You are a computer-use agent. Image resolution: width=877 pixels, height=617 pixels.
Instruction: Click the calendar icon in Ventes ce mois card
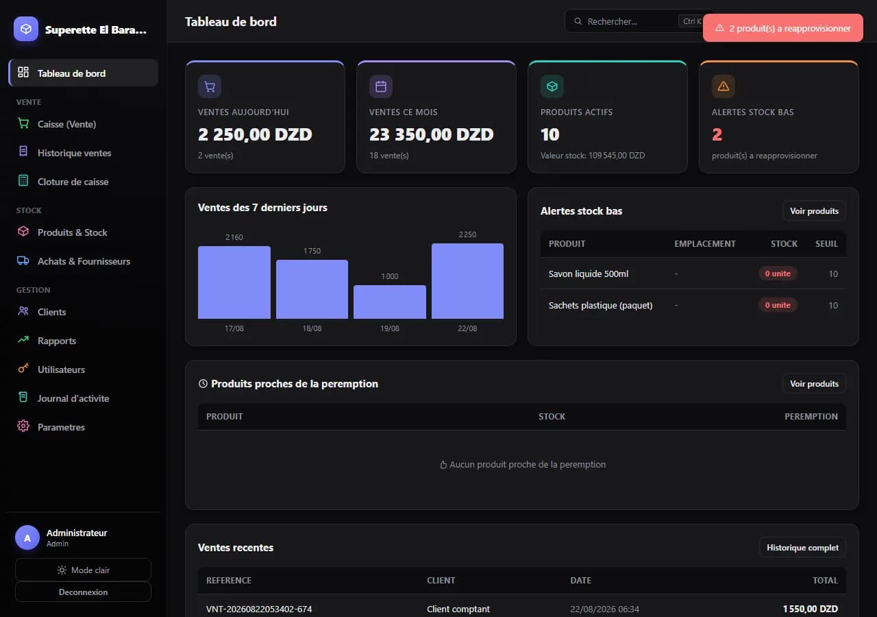(381, 86)
